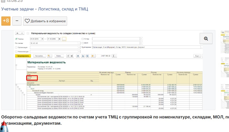
Task: Click the printer icon in the report toolbar
Action: click(78, 56)
